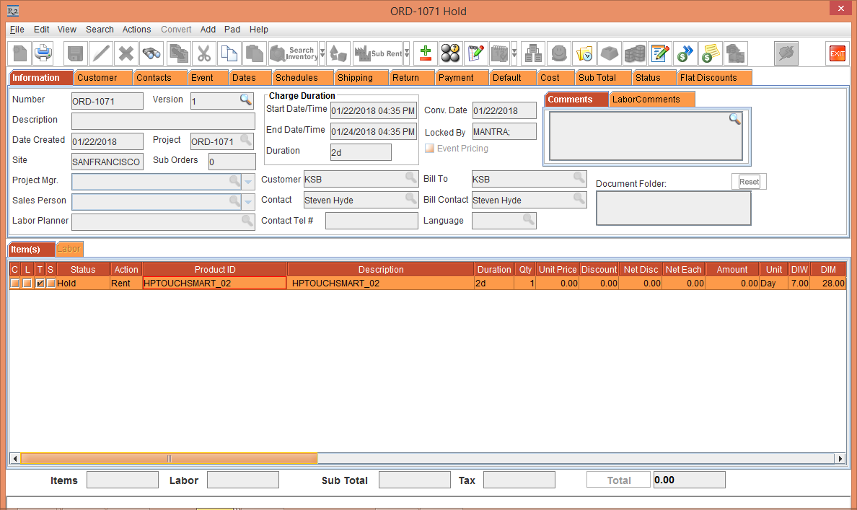This screenshot has width=857, height=510.
Task: Click the red EXIT icon
Action: [837, 53]
